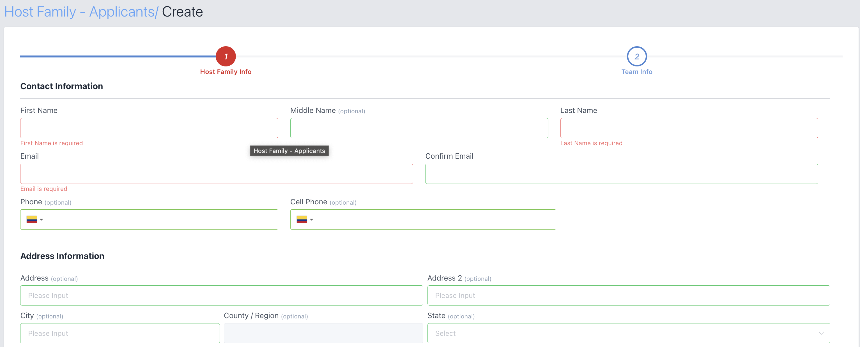Go to Team Info step label

pos(637,72)
